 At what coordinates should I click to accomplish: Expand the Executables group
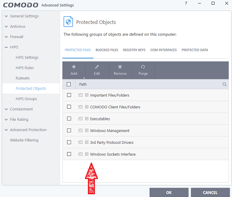pos(87,119)
